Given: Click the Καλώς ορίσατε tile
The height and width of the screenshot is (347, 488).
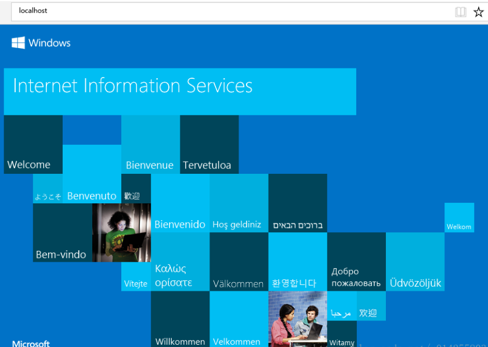Looking at the screenshot, I should 180,262.
